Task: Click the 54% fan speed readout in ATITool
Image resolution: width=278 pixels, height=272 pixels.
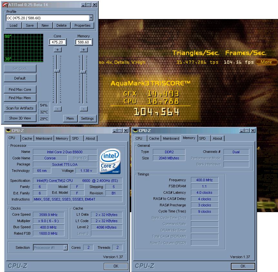Action: pos(44,105)
